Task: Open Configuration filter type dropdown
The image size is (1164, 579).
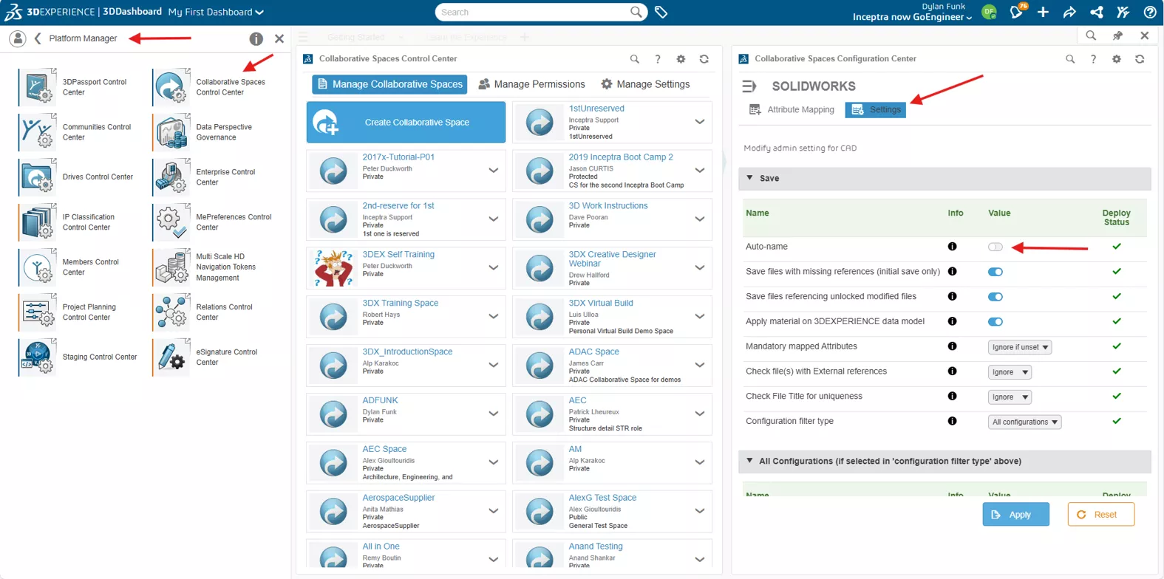Action: click(x=1024, y=422)
